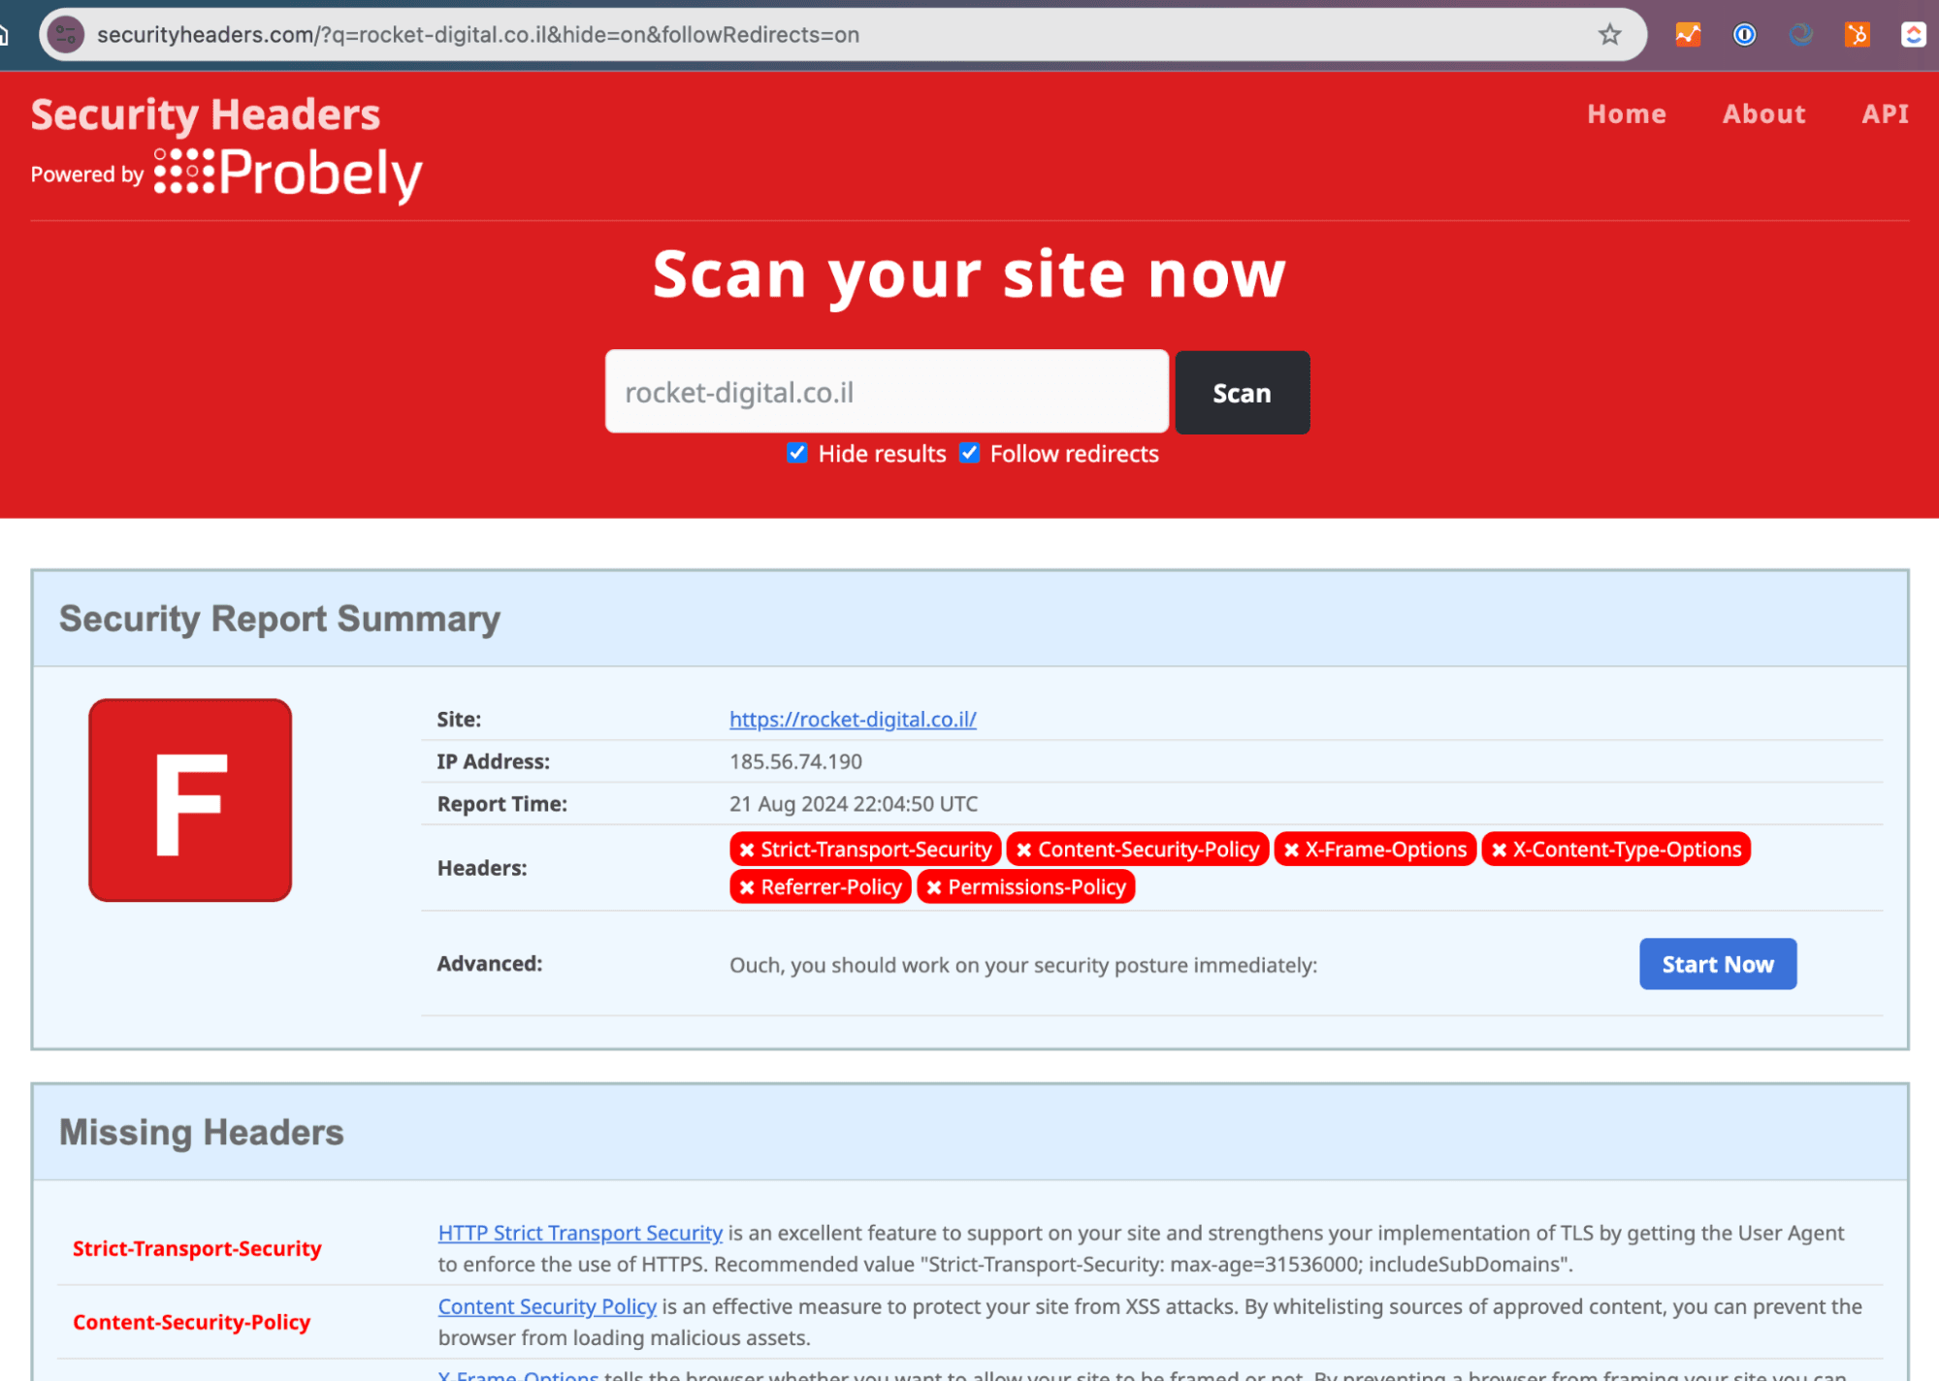Click the Strict-Transport-Security red header badge
Image resolution: width=1939 pixels, height=1382 pixels.
pos(865,849)
